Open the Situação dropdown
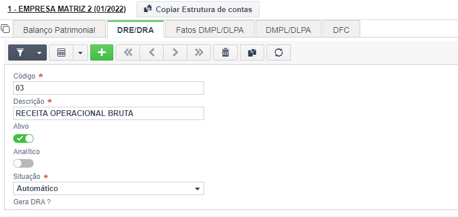This screenshot has height=217, width=458. point(109,188)
